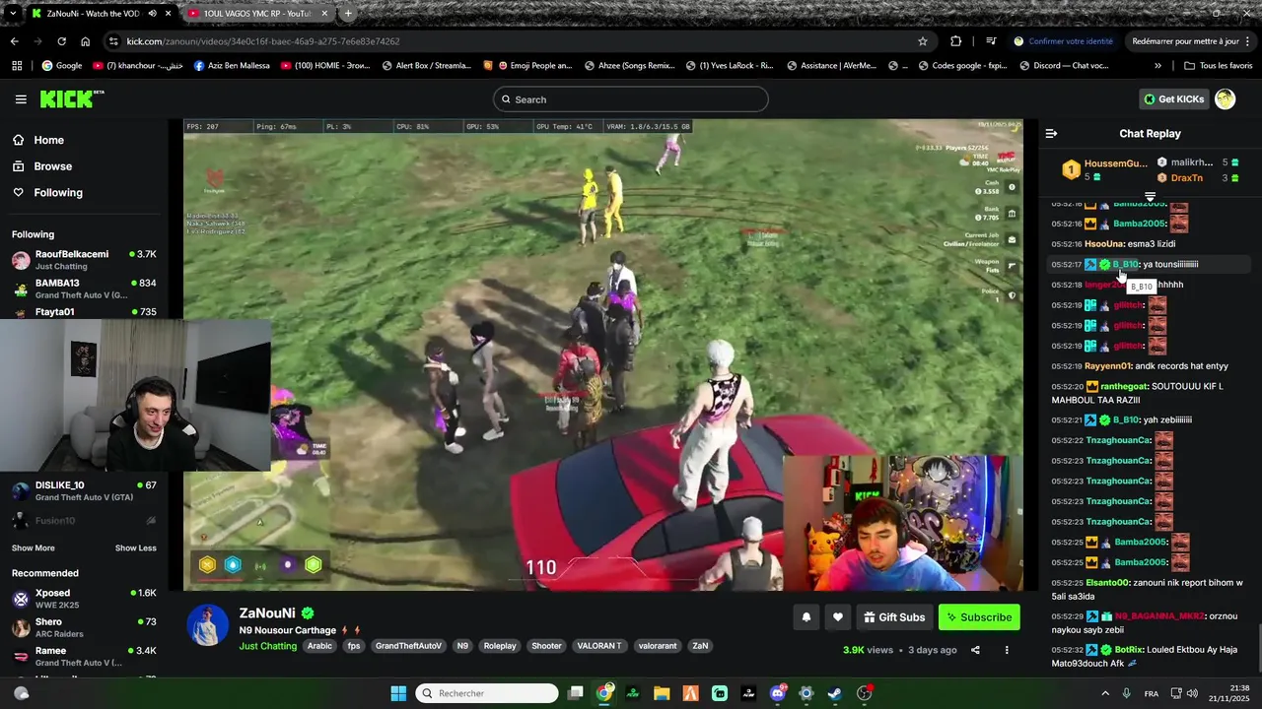Open the ZaNouNi channel name link
This screenshot has height=709, width=1262.
[268, 613]
